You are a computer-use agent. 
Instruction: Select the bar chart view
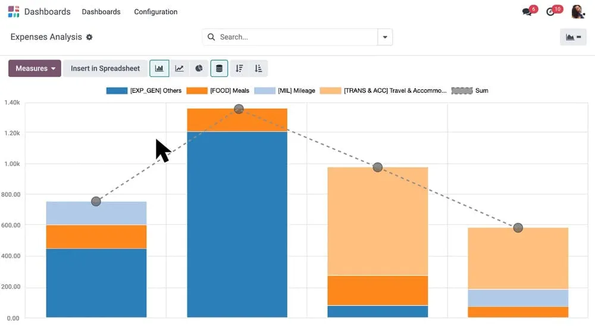pos(159,68)
